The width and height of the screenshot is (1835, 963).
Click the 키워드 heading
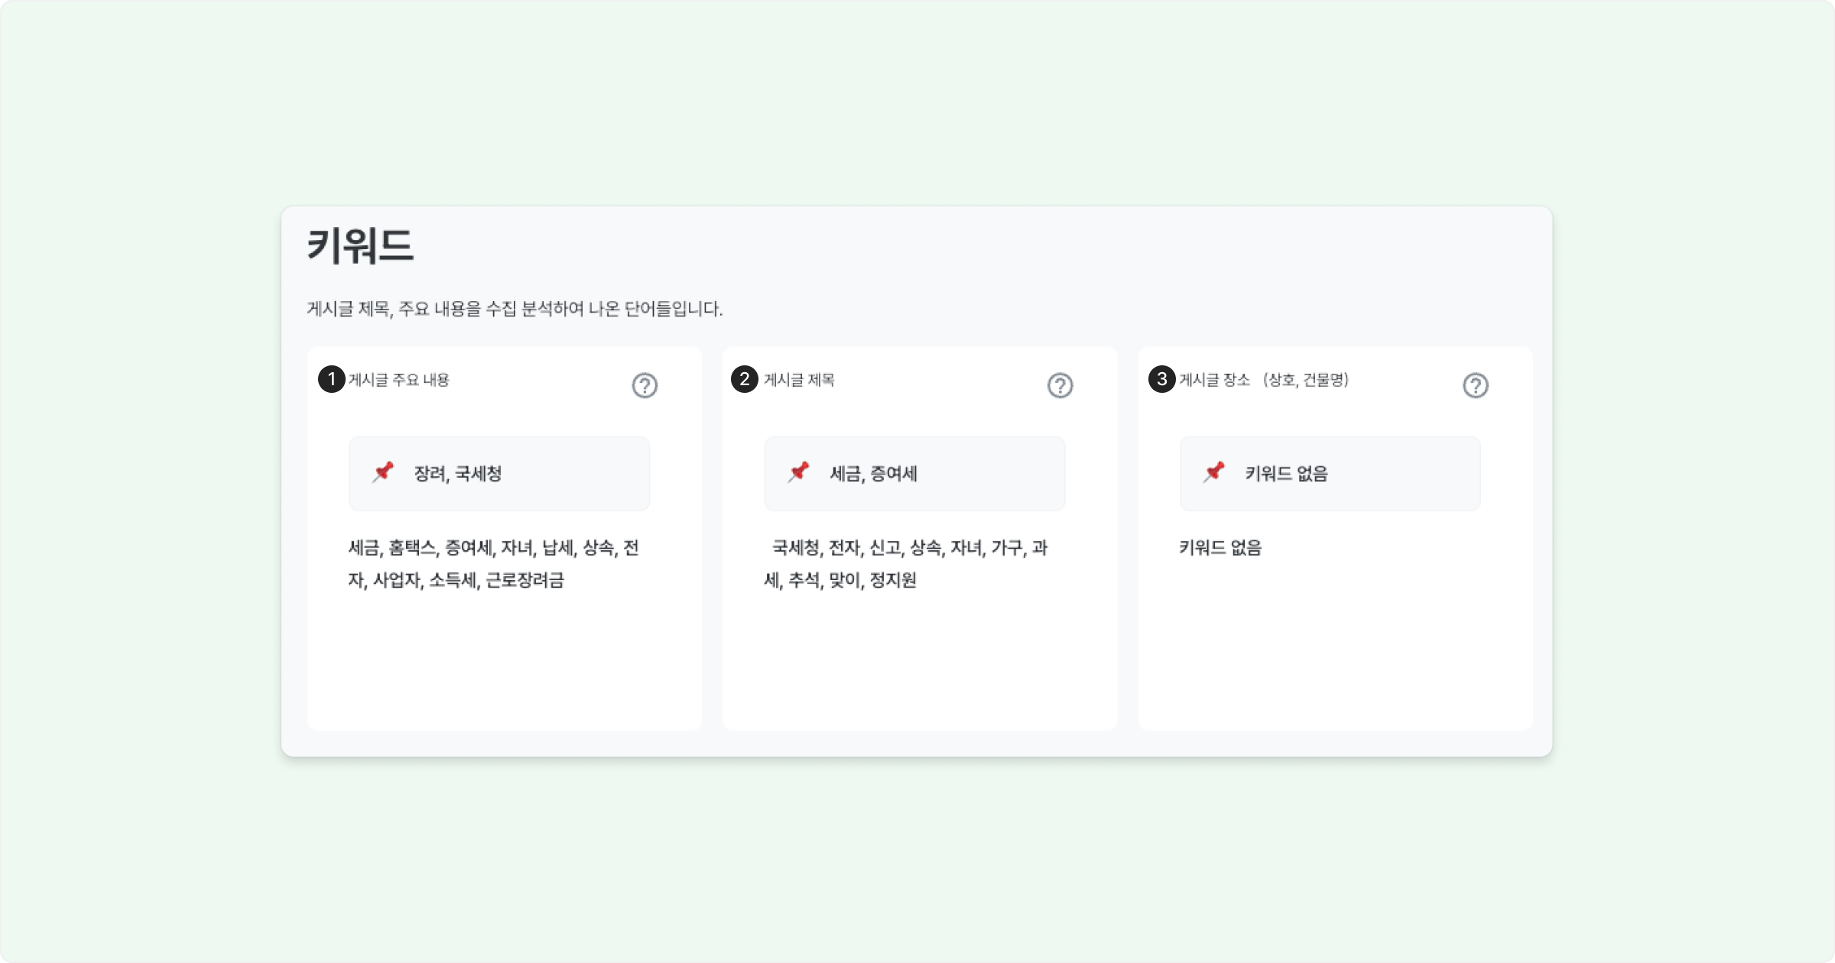[360, 246]
